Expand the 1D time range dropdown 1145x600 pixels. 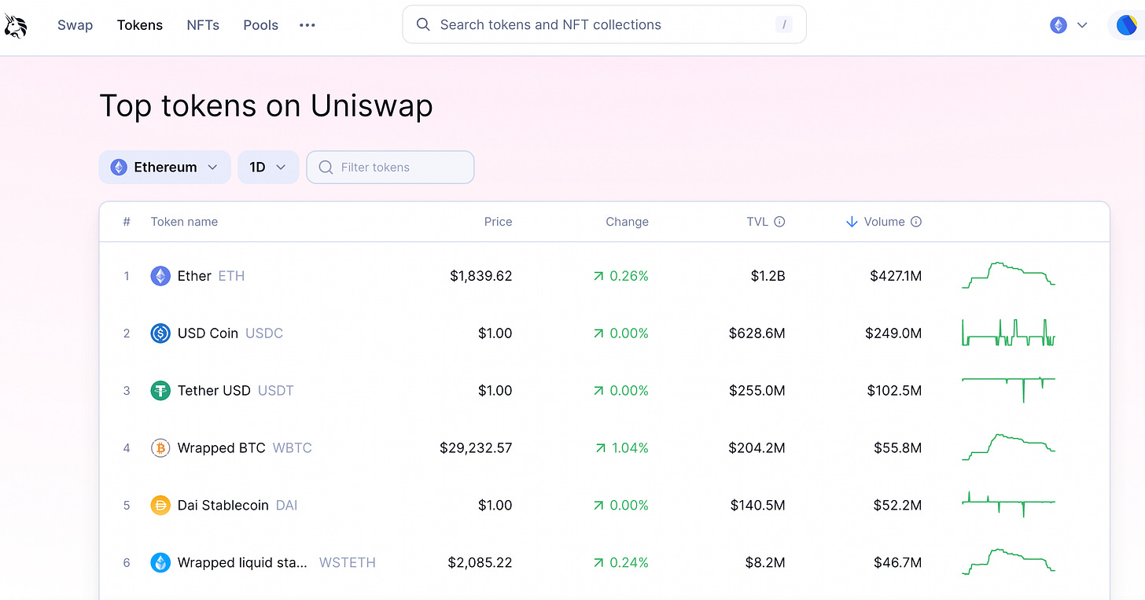point(268,167)
